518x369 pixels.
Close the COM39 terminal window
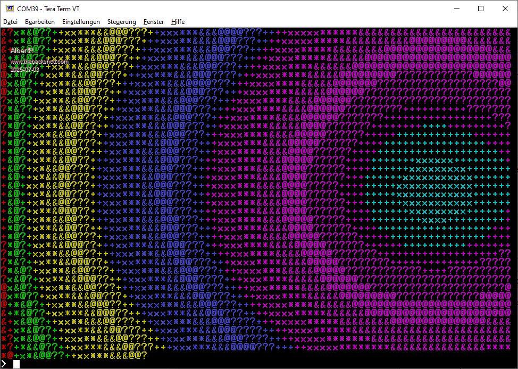click(x=505, y=9)
